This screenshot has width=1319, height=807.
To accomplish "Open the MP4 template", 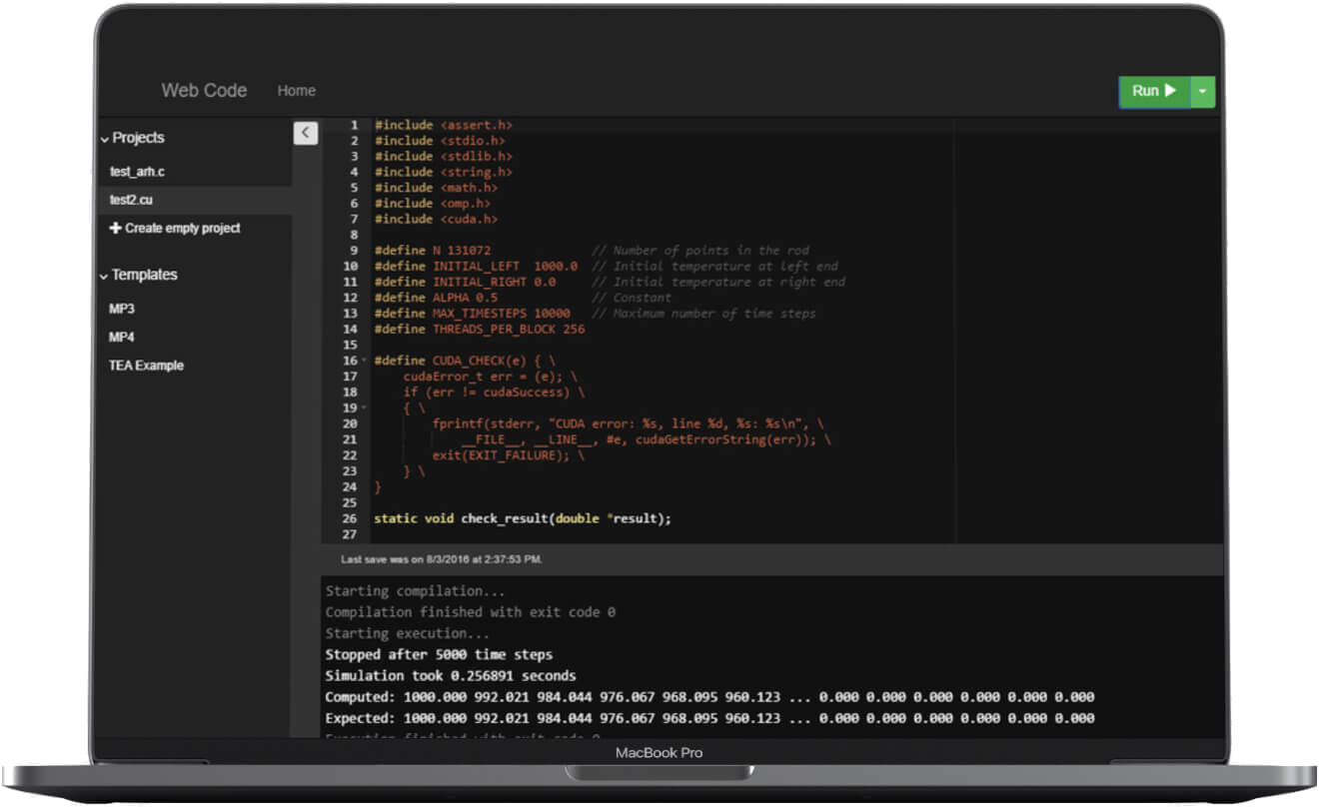I will coord(122,337).
